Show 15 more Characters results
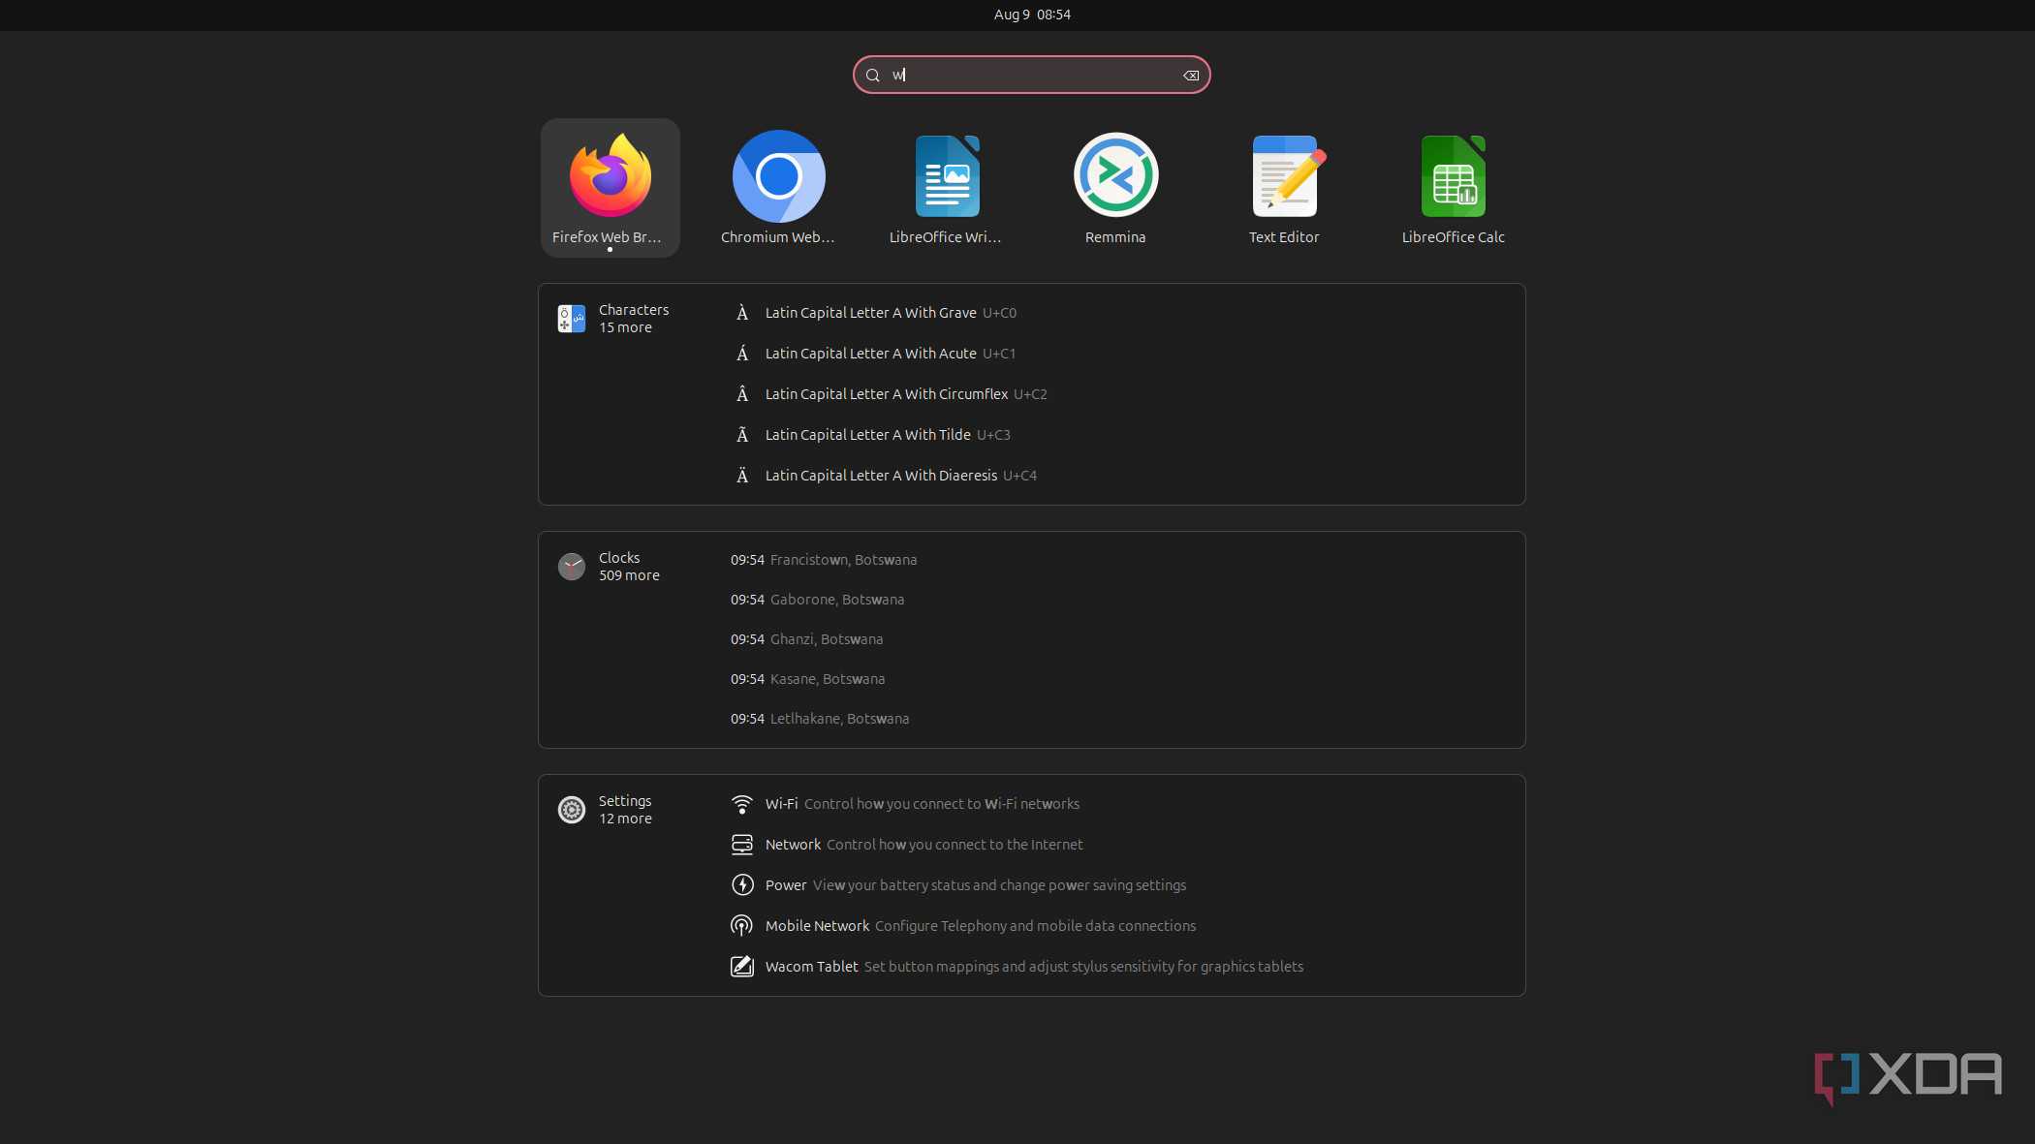Viewport: 2035px width, 1144px height. [x=625, y=327]
